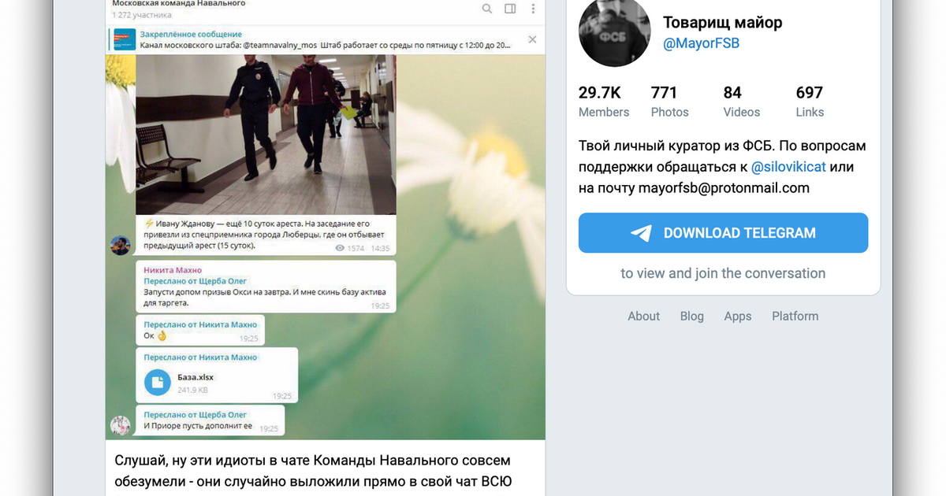Click the 241.9 KB file size label

pyautogui.click(x=192, y=390)
